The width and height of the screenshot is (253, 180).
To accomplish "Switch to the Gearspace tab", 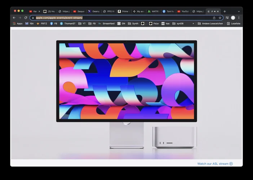I will pos(94,12).
